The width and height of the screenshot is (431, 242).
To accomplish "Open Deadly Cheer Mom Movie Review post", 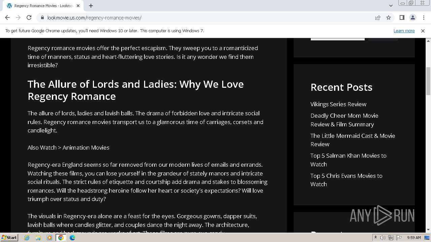I will [x=344, y=120].
